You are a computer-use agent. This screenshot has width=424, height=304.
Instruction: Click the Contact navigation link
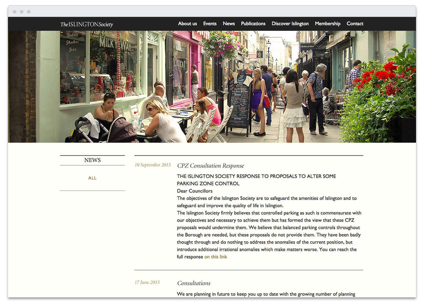click(x=355, y=24)
